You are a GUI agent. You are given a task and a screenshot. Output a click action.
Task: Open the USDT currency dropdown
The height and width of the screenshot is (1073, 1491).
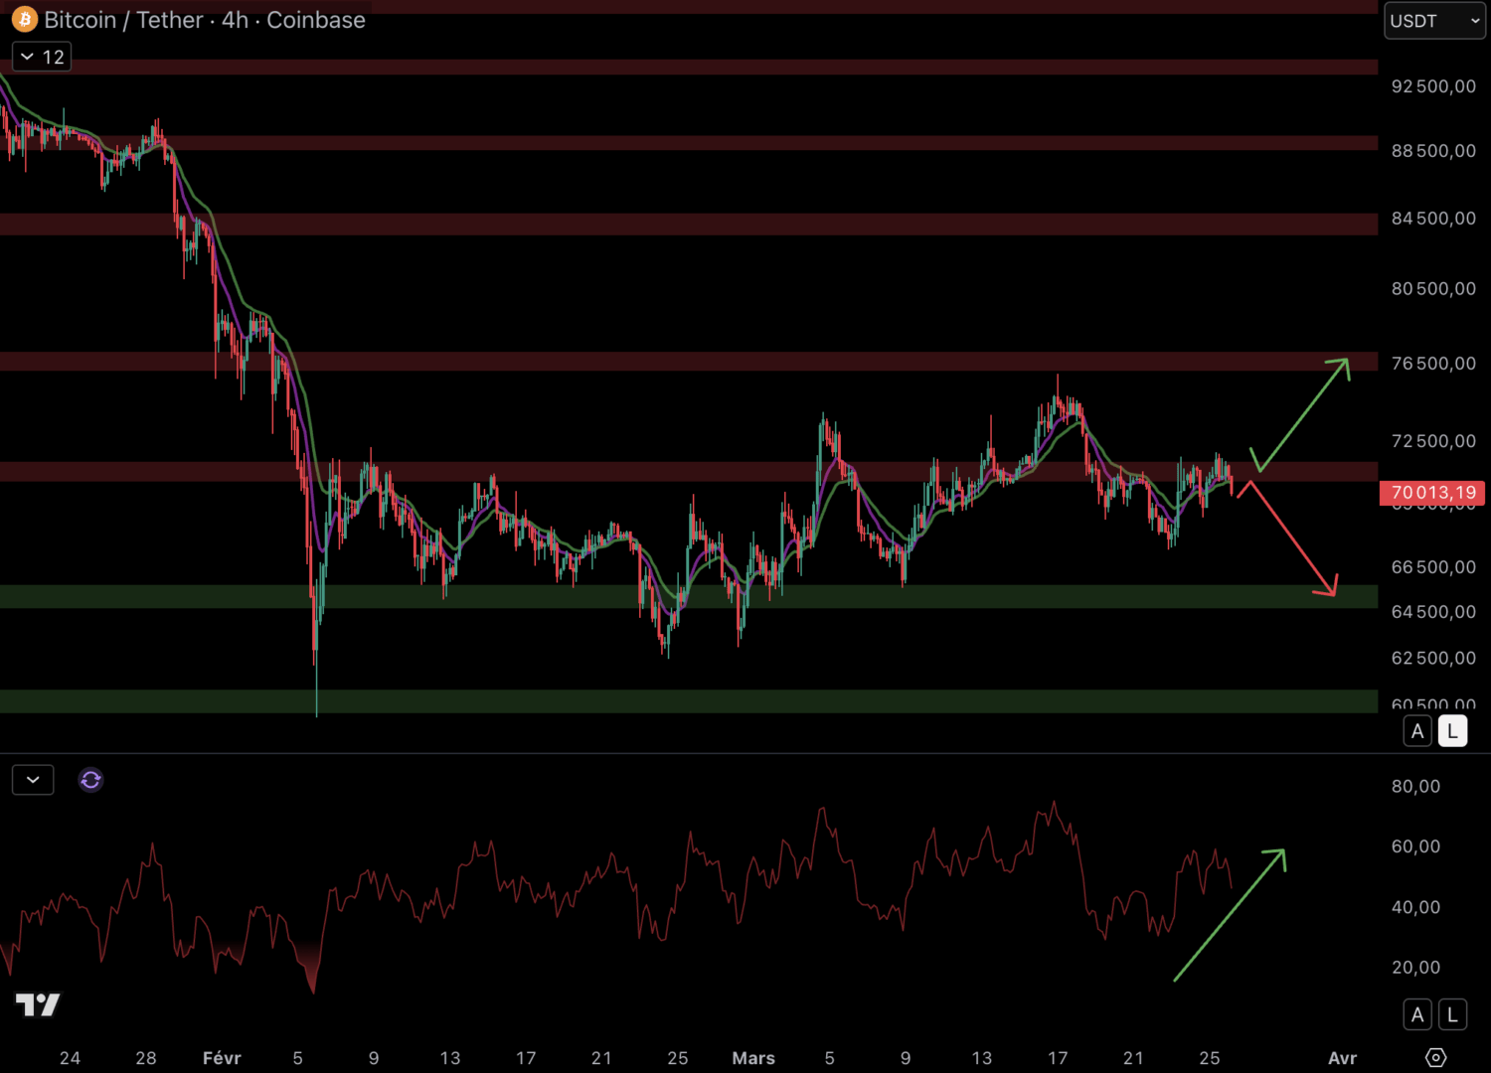coord(1434,21)
